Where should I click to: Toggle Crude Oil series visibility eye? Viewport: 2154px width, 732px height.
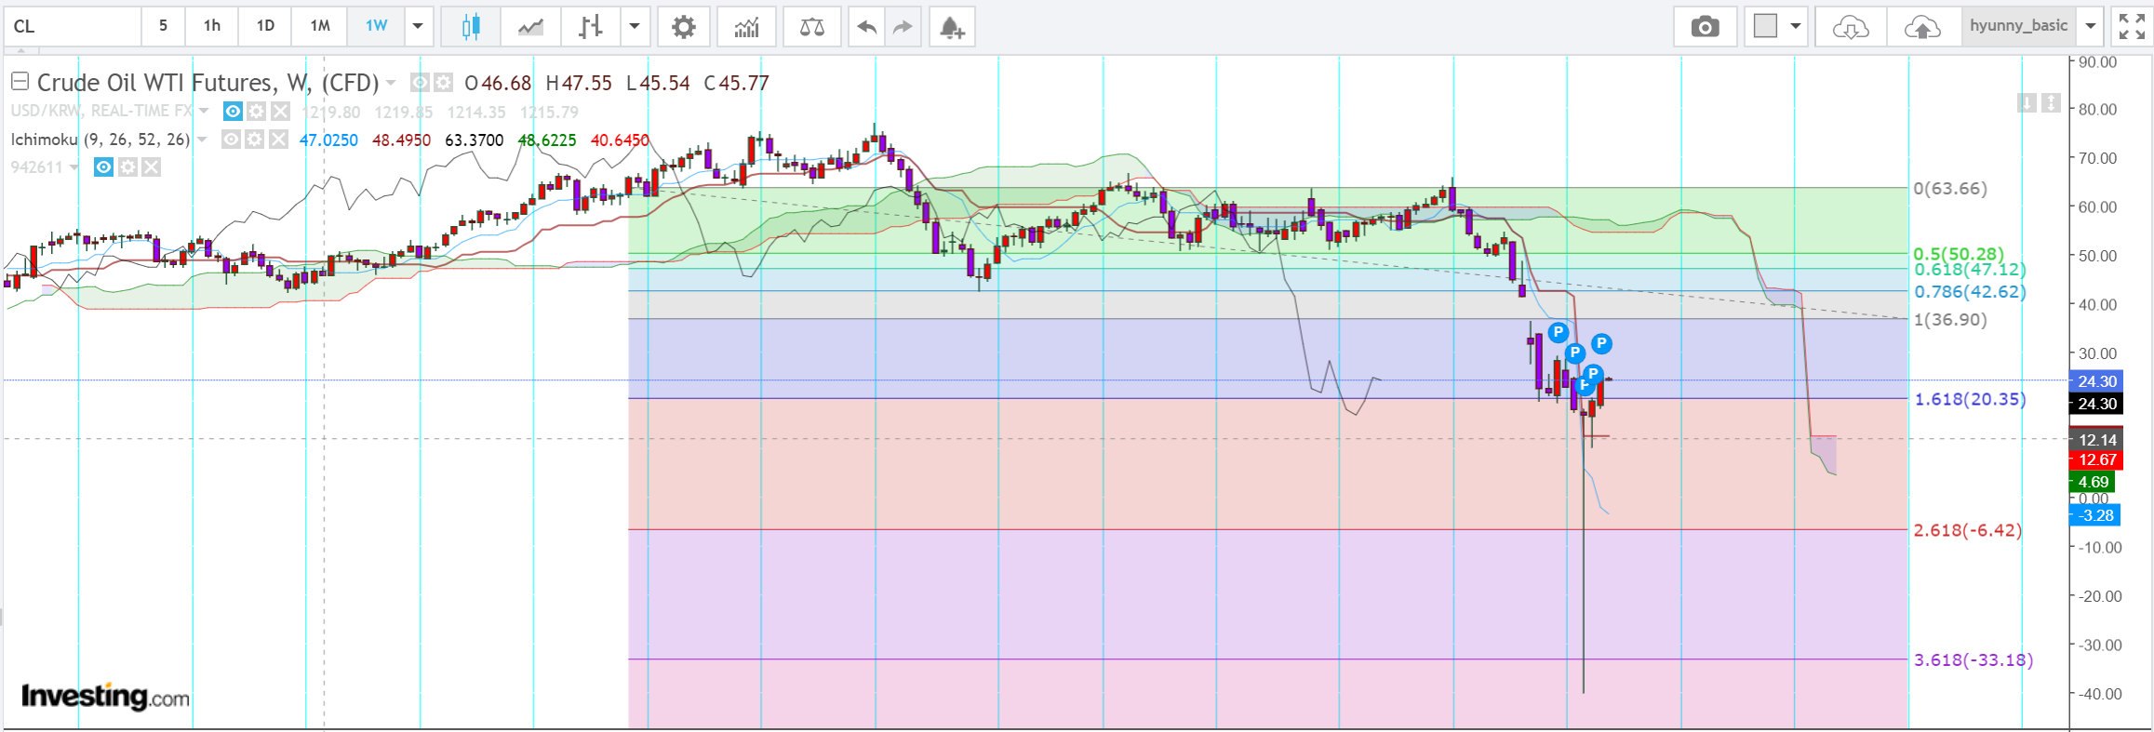tap(420, 83)
